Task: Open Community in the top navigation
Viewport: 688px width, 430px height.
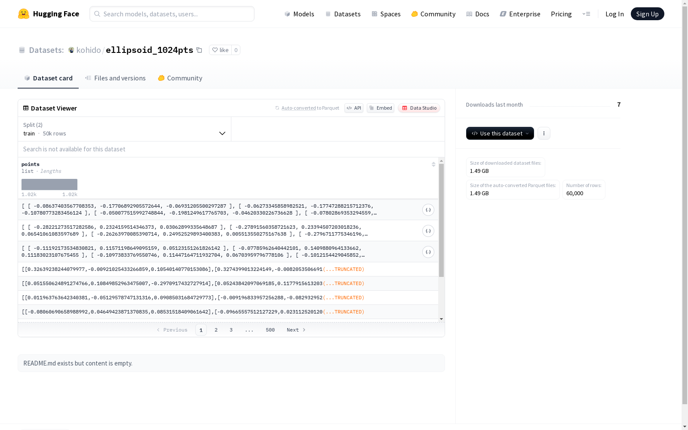Action: 433,14
